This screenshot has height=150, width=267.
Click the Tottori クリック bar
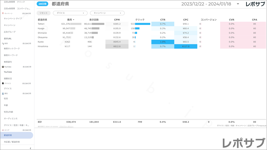[142, 24]
